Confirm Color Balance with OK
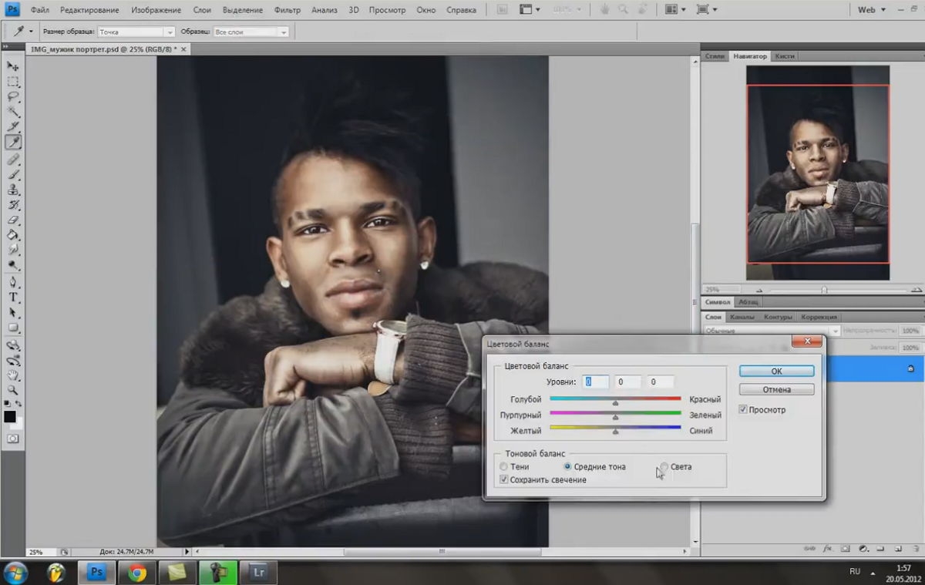This screenshot has width=925, height=585. [x=776, y=371]
